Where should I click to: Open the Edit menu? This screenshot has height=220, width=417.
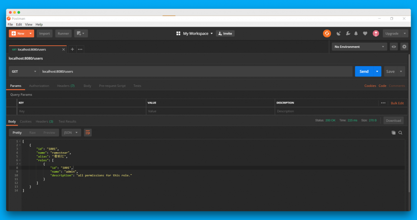point(19,25)
